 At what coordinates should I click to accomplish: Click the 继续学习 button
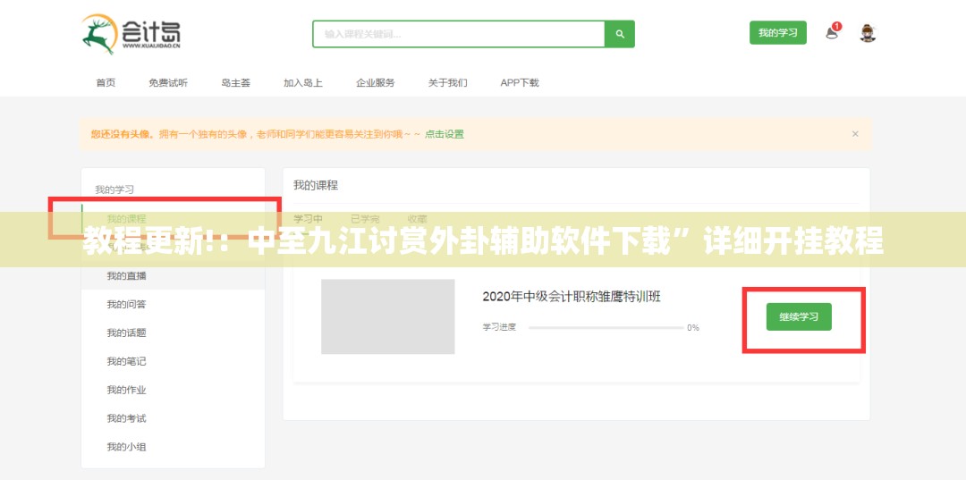coord(799,317)
